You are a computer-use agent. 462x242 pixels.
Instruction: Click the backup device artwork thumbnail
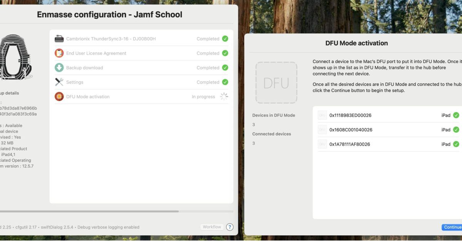pos(15,57)
